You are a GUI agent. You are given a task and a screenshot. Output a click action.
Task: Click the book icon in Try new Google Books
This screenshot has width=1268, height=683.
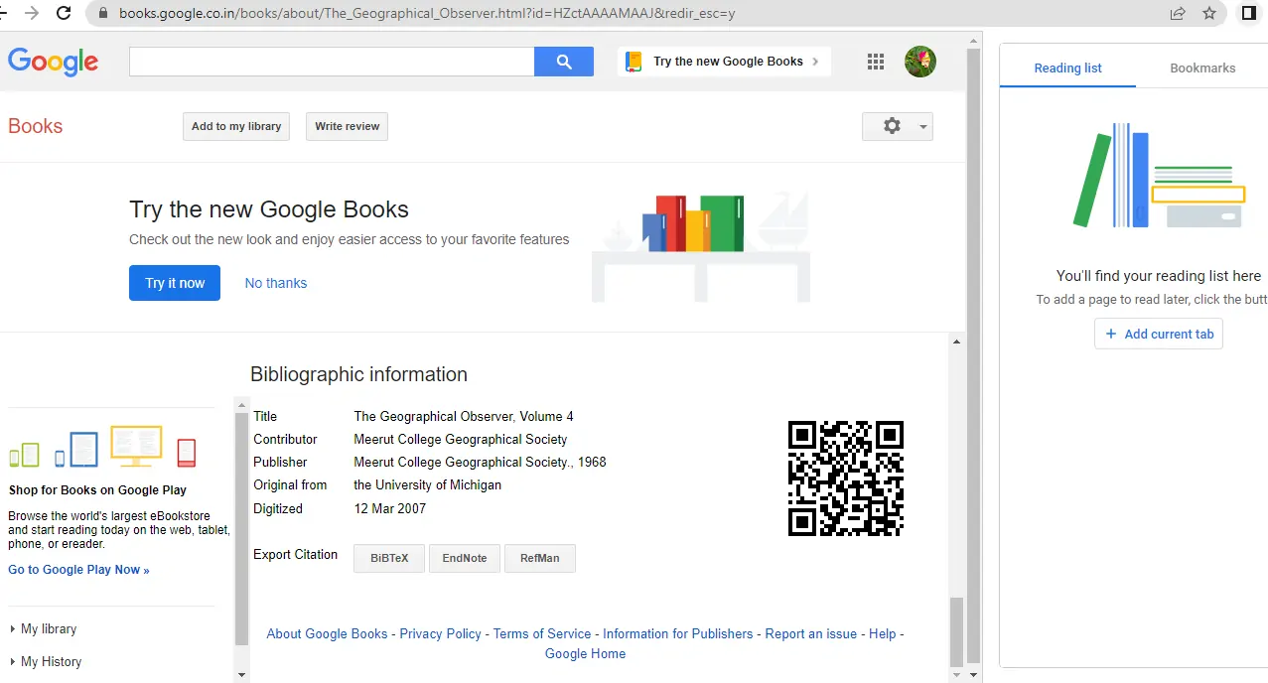(x=633, y=62)
